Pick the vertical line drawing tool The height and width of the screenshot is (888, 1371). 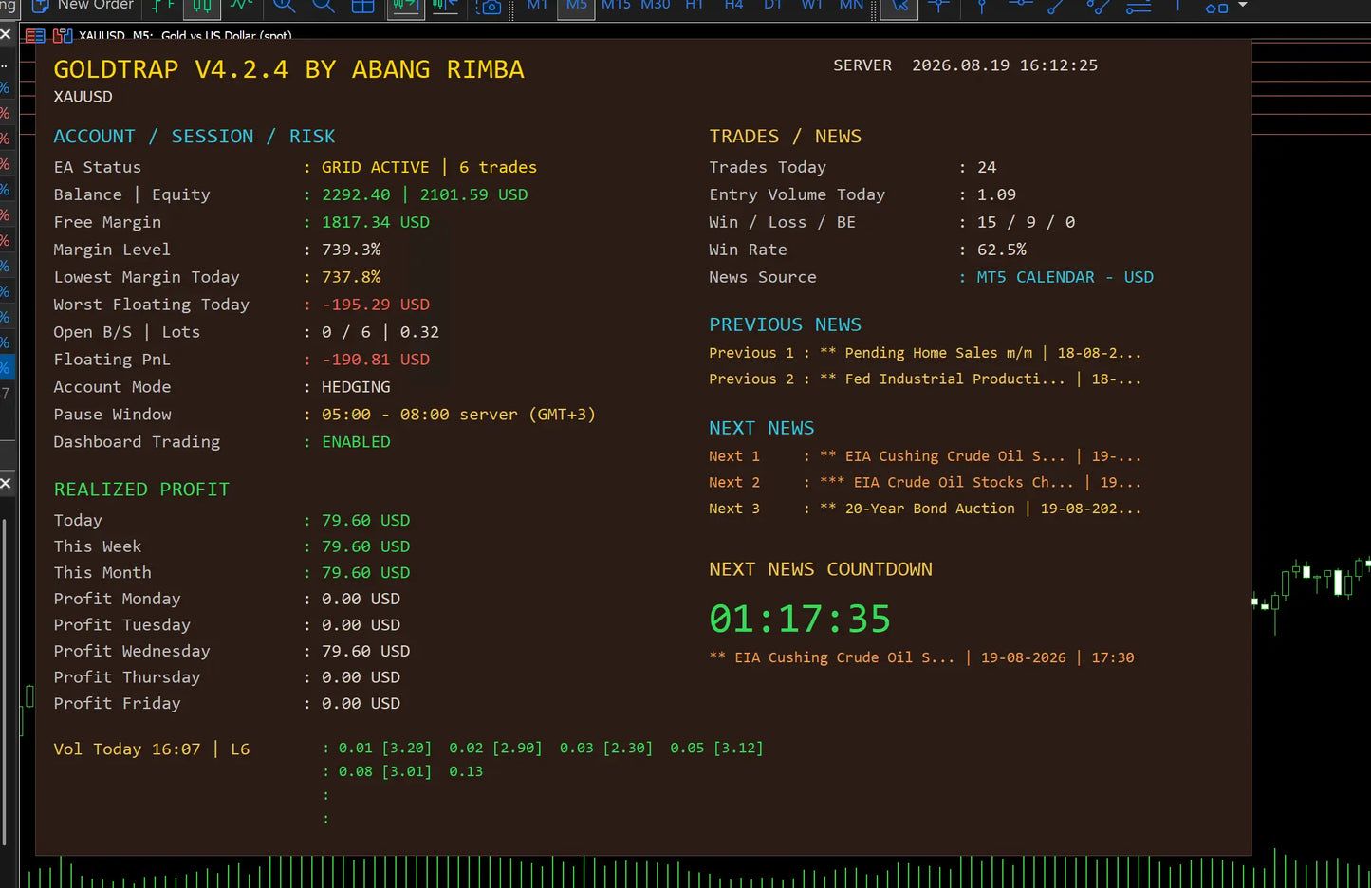982,7
